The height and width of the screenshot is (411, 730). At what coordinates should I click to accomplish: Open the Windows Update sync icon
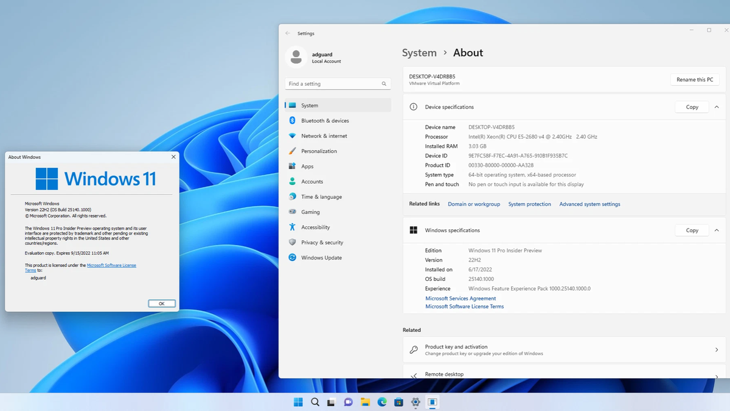(293, 257)
